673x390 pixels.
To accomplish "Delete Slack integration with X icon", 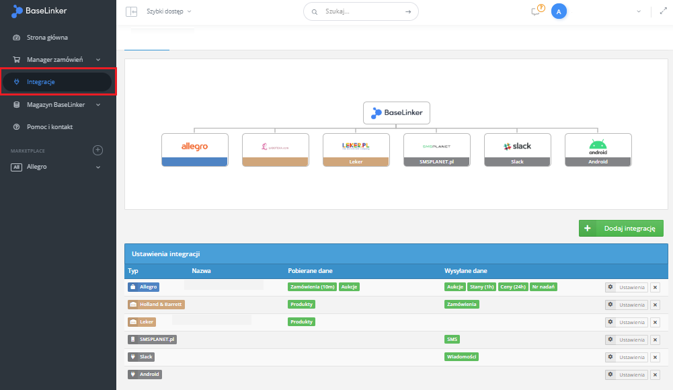I will [x=655, y=358].
